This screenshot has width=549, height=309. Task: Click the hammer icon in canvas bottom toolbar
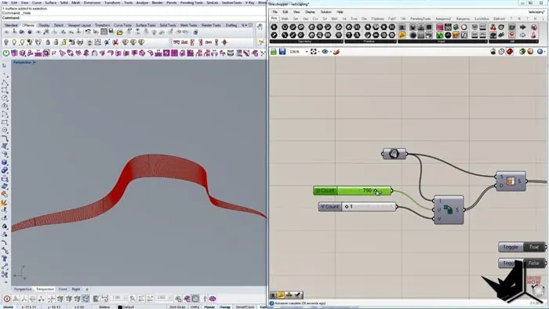tap(298, 295)
